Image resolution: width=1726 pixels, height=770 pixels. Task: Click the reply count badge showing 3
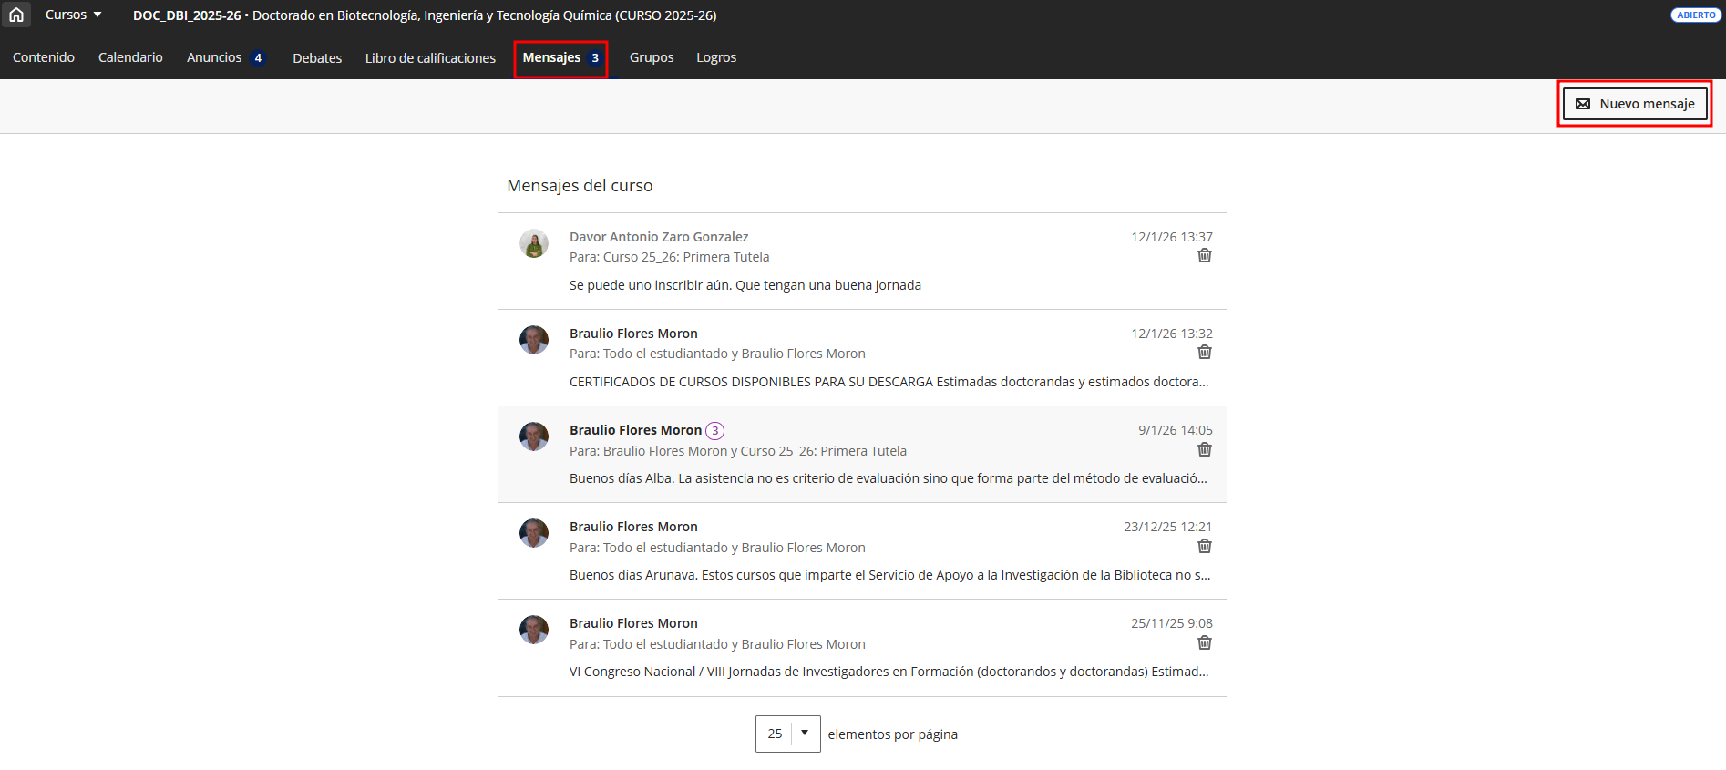pos(715,431)
